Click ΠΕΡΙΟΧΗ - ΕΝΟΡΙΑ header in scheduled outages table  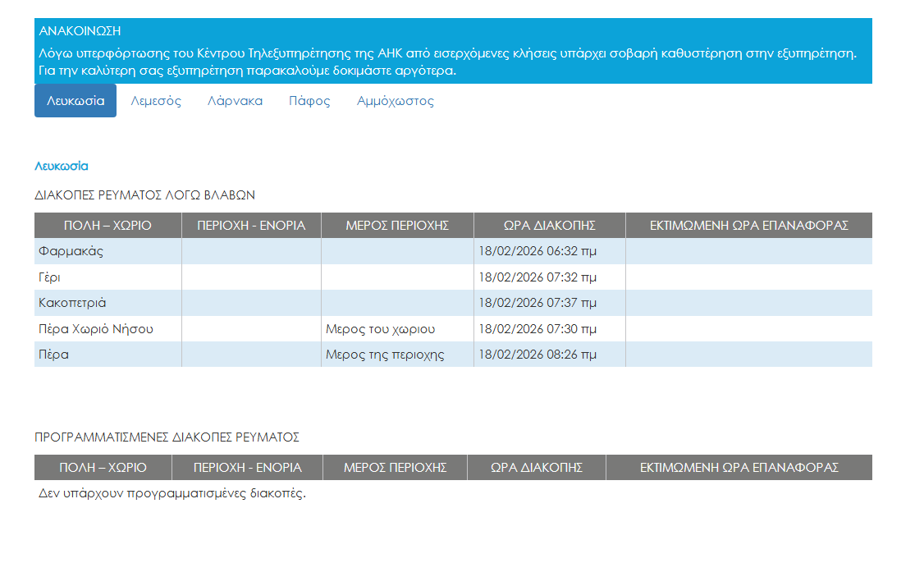(247, 468)
